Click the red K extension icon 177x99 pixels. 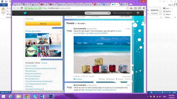pyautogui.click(x=131, y=8)
